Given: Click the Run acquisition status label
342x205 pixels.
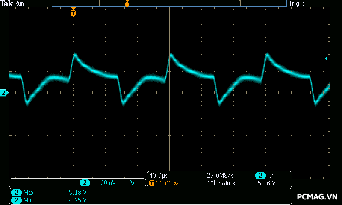Looking at the screenshot, I should pyautogui.click(x=20, y=3).
